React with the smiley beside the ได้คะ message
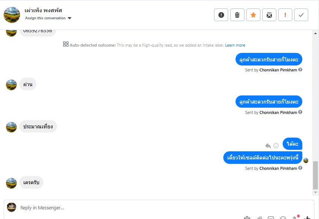319x219 pixels. pyautogui.click(x=276, y=145)
